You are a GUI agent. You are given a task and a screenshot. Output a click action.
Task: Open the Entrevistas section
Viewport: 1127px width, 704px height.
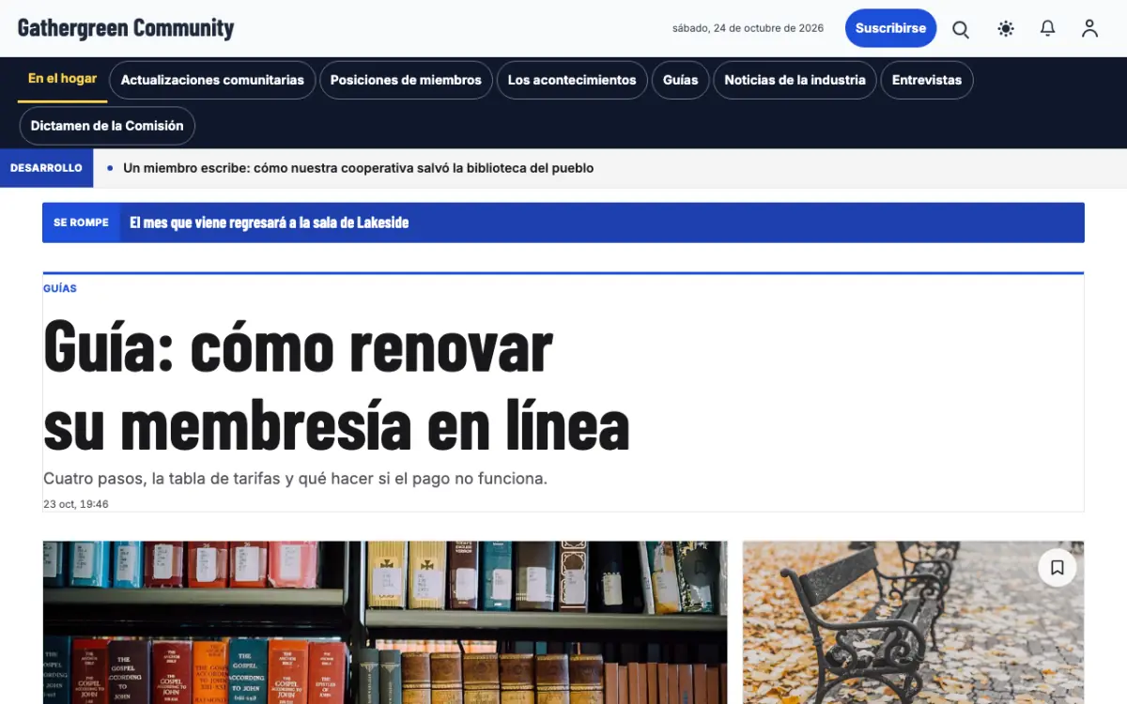point(927,80)
